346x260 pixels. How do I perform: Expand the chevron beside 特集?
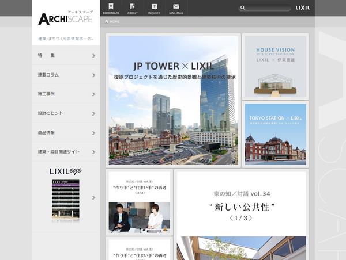coord(94,56)
